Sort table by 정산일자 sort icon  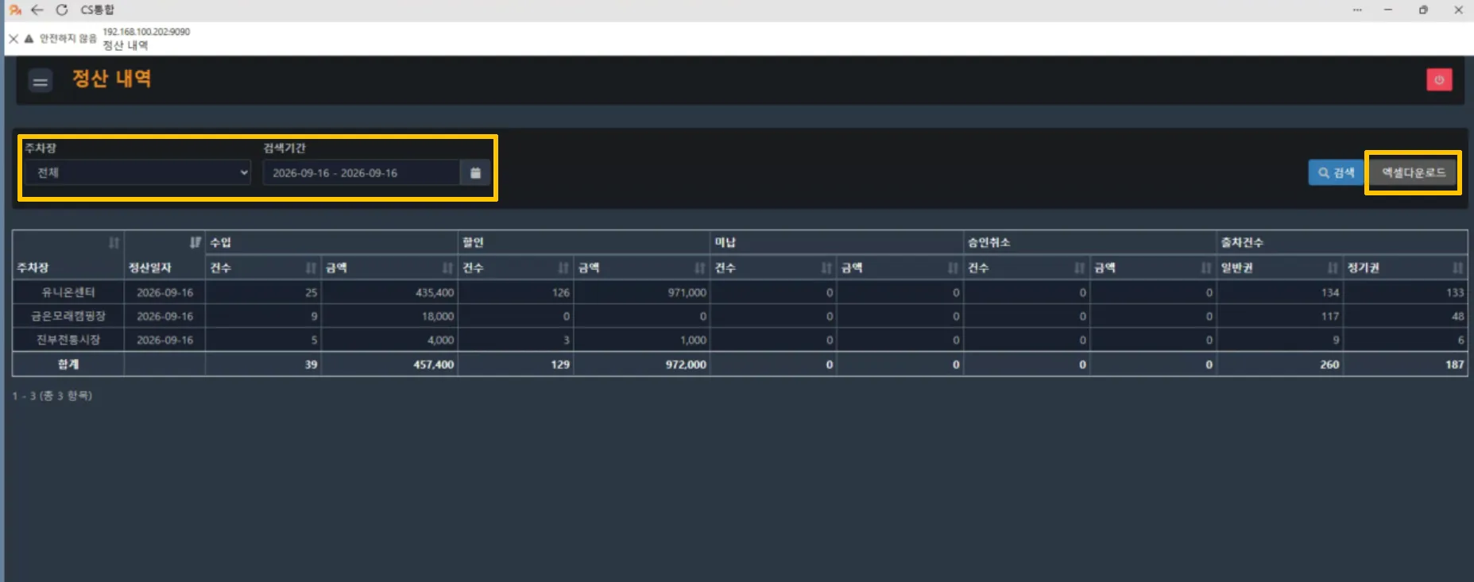tap(195, 242)
